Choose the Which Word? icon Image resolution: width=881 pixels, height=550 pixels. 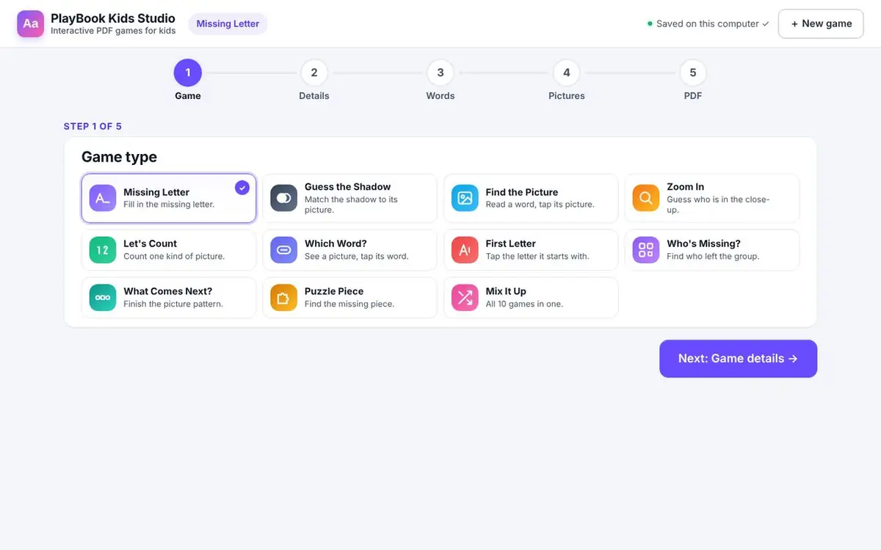coord(283,250)
